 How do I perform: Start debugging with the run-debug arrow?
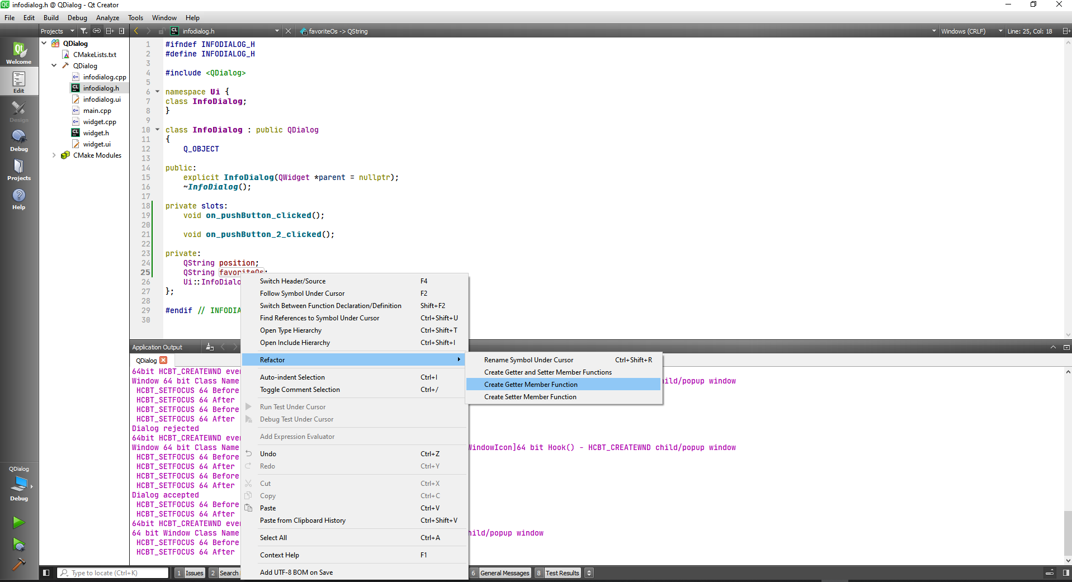pyautogui.click(x=18, y=544)
